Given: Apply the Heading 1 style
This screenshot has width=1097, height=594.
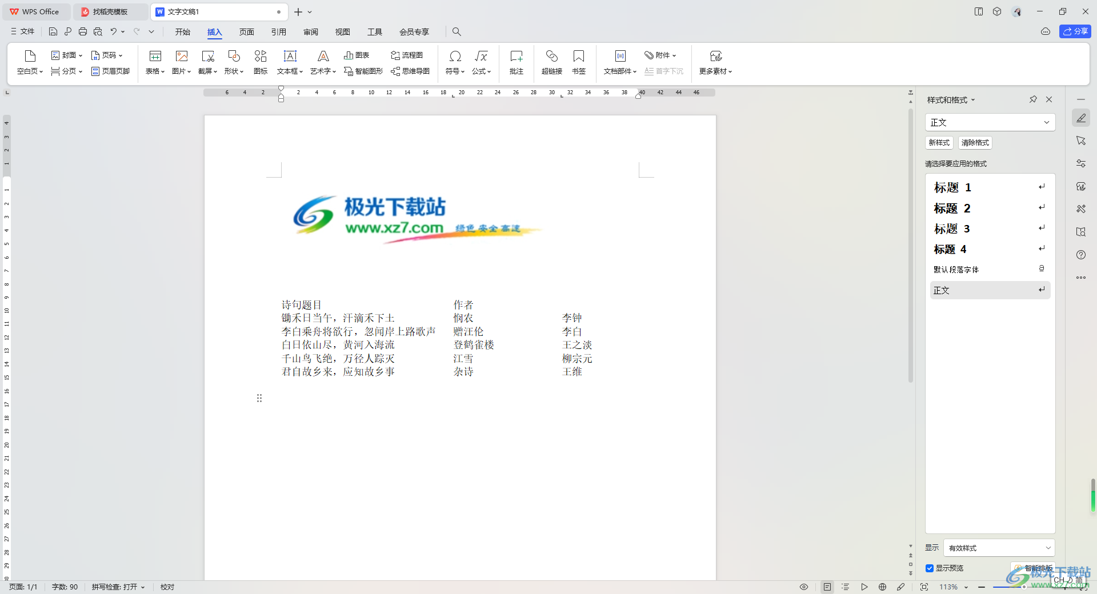Looking at the screenshot, I should pyautogui.click(x=990, y=187).
